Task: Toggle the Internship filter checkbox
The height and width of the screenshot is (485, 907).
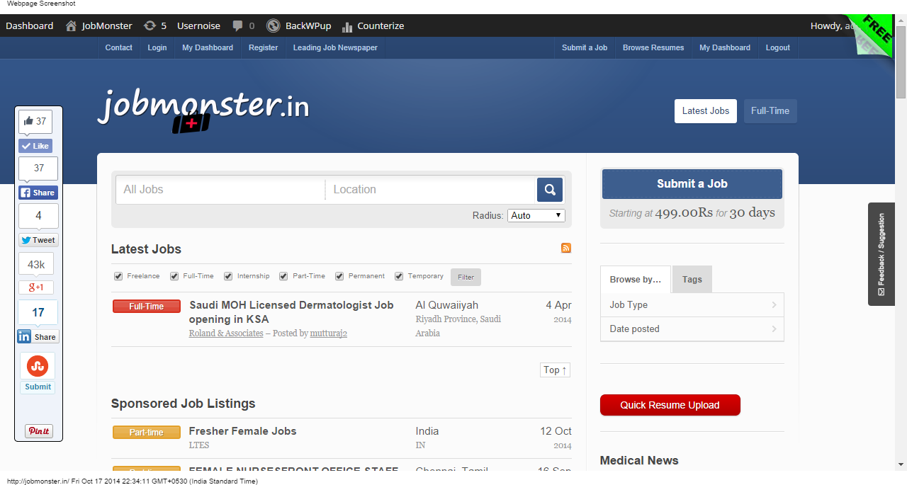Action: (x=228, y=276)
